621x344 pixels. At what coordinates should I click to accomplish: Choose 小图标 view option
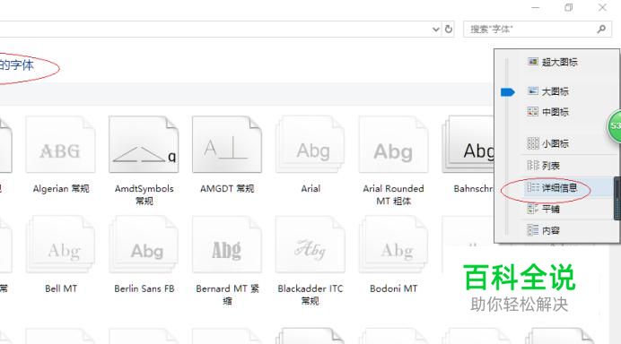point(548,143)
